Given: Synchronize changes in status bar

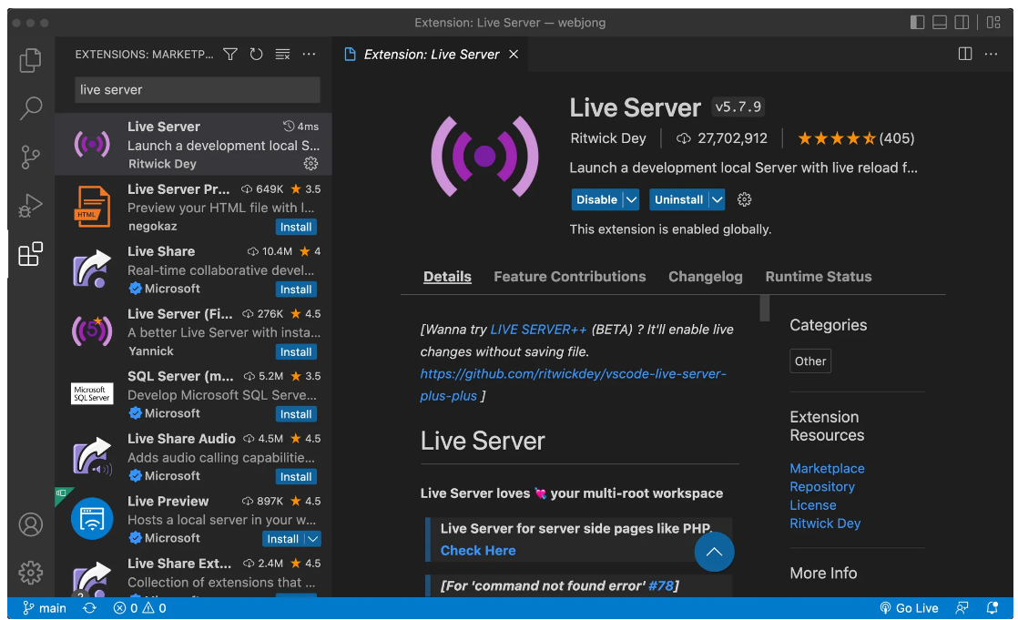Looking at the screenshot, I should (89, 608).
